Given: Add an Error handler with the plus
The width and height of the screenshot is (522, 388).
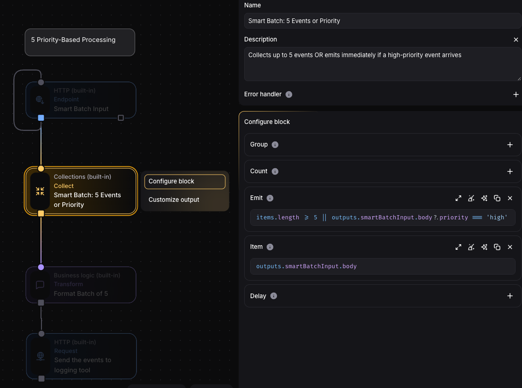Looking at the screenshot, I should point(516,94).
